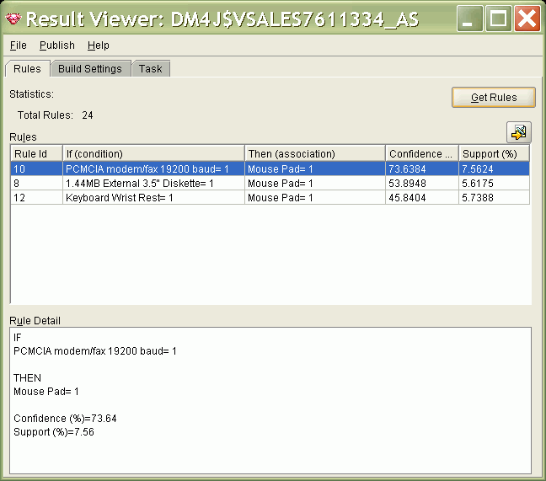This screenshot has height=481, width=546.
Task: Switch to the Rules tab
Action: (x=27, y=68)
